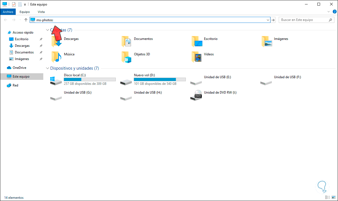Click the Go-to arrow beside the address bar
This screenshot has height=201, width=338.
[x=273, y=20]
